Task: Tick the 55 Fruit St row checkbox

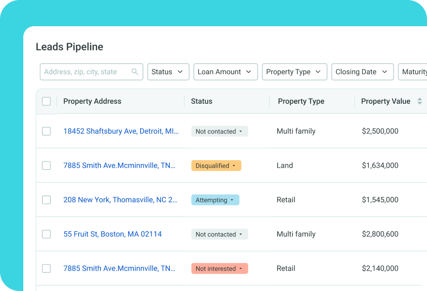Action: 46,234
